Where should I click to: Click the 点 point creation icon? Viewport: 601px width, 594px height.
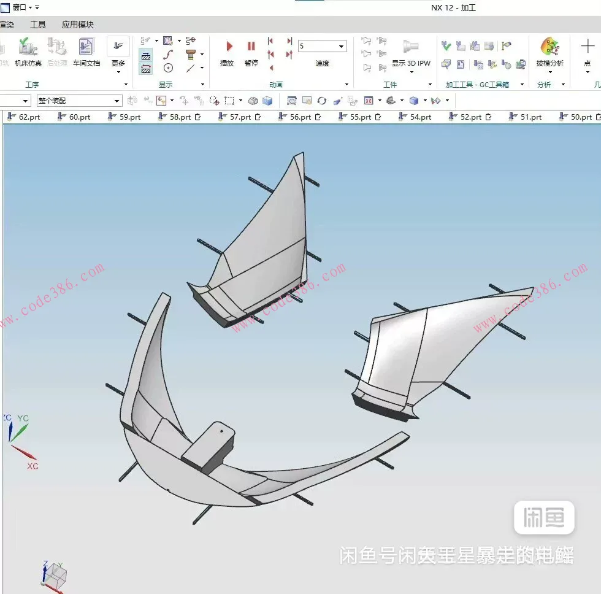click(x=588, y=47)
